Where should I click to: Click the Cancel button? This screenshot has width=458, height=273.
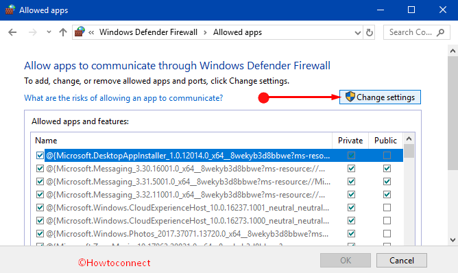pyautogui.click(x=402, y=260)
